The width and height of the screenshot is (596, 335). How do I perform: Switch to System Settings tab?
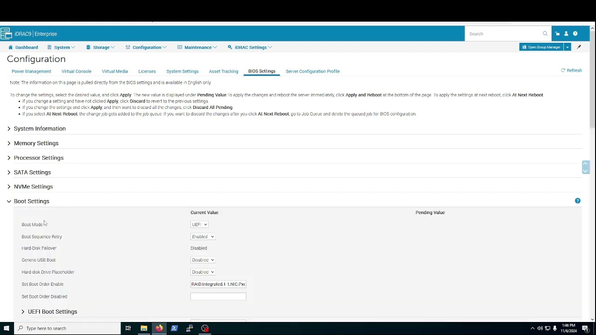(x=182, y=71)
